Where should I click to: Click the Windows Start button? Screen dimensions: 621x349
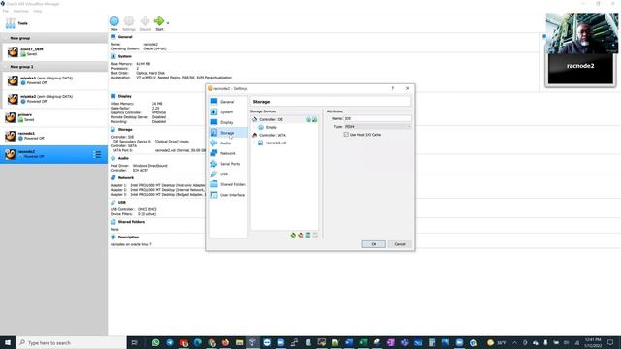[x=8, y=342]
